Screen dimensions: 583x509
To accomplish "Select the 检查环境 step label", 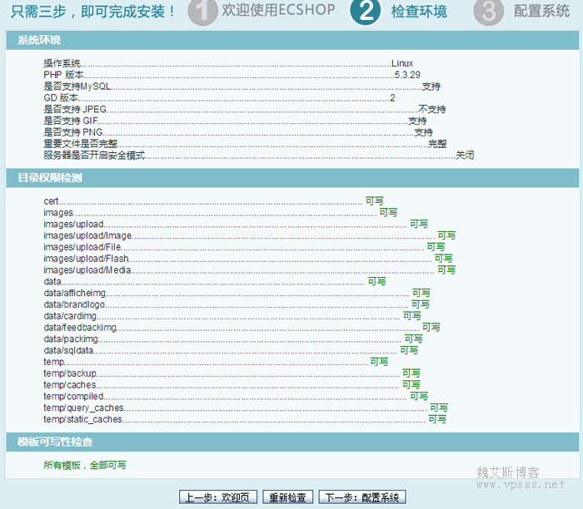I will pos(419,12).
